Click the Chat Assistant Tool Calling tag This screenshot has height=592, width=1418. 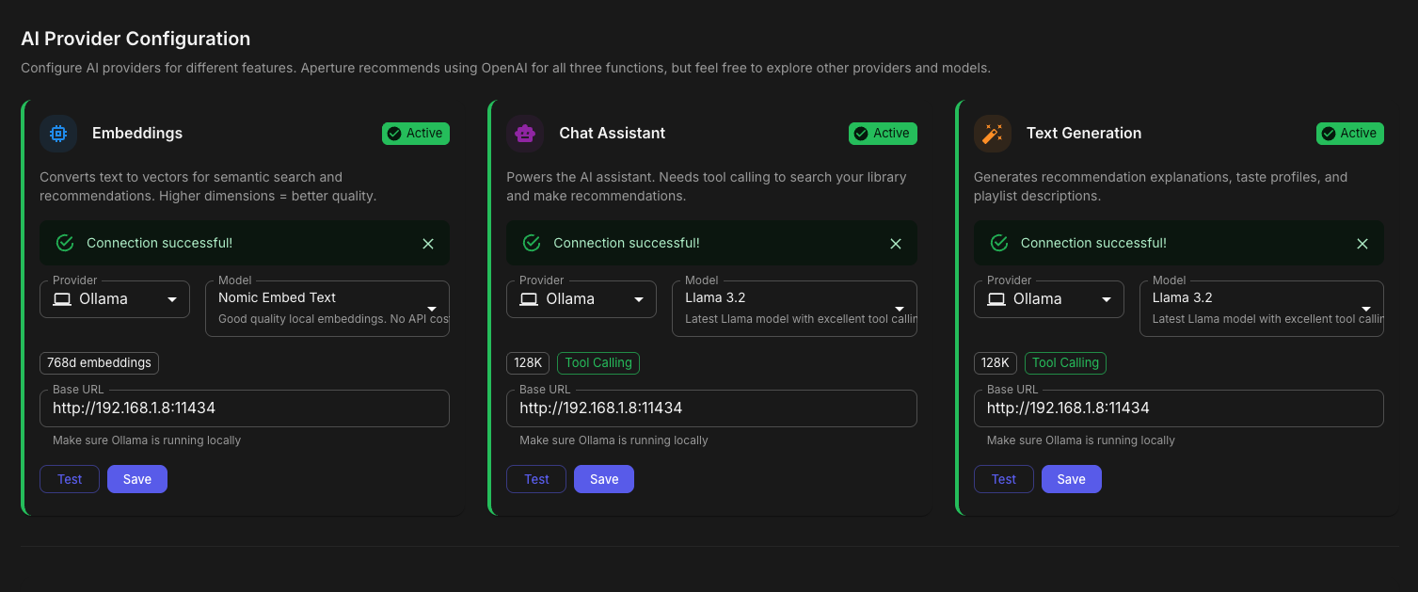(x=598, y=363)
